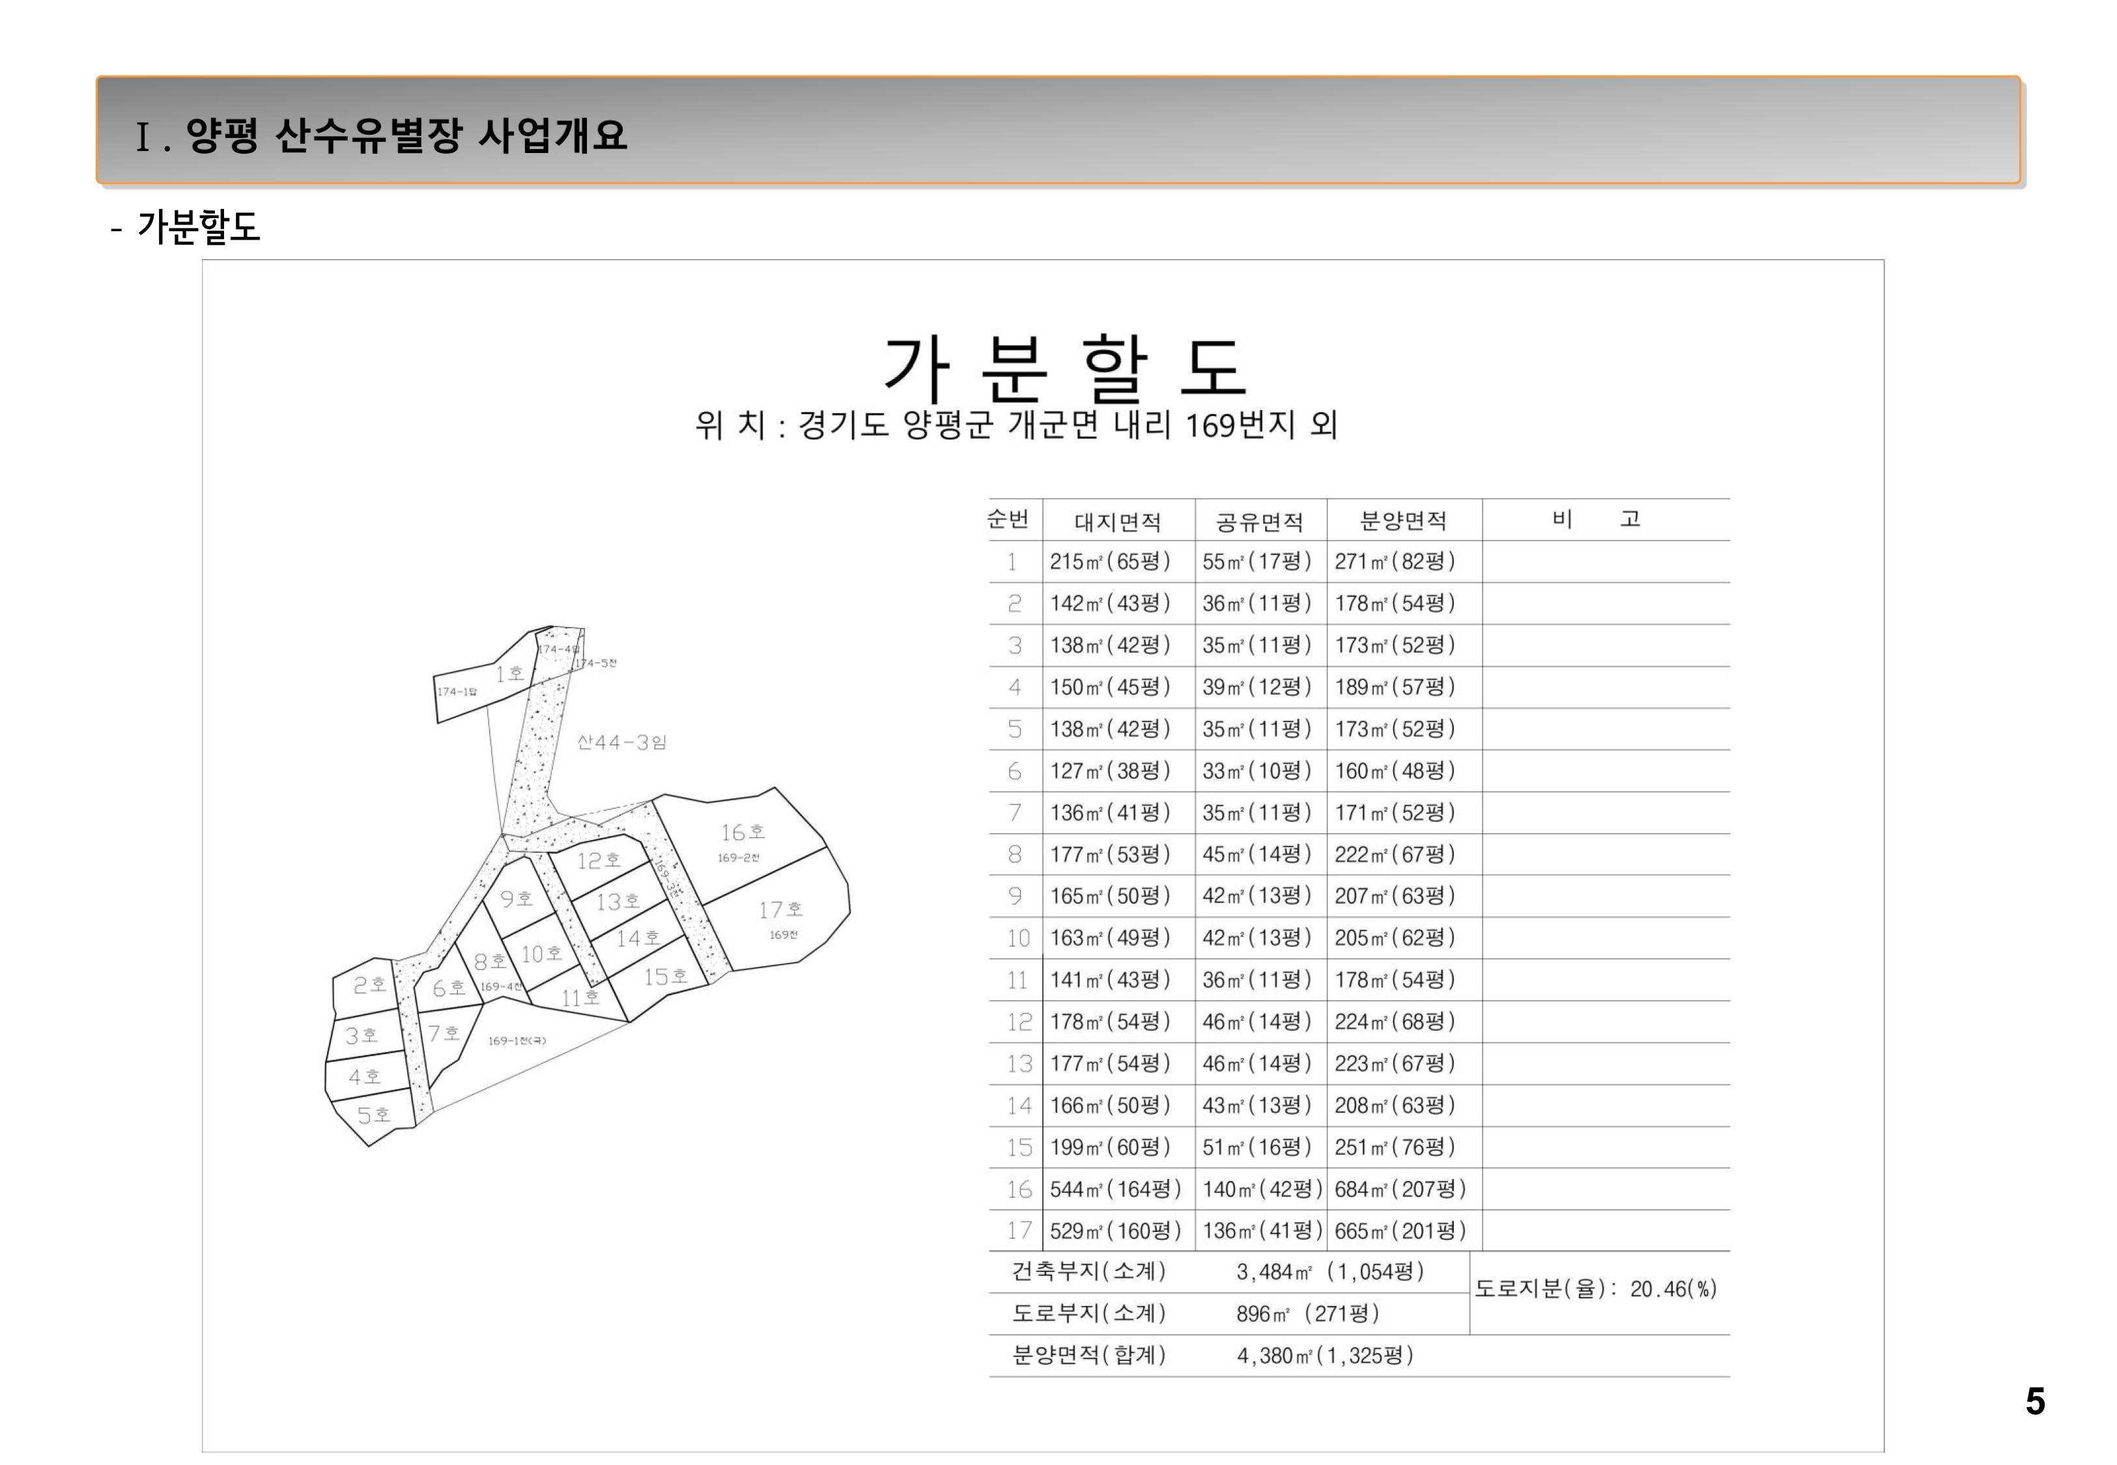Click lot '12호' on the map
The width and height of the screenshot is (2117, 1465).
point(599,861)
